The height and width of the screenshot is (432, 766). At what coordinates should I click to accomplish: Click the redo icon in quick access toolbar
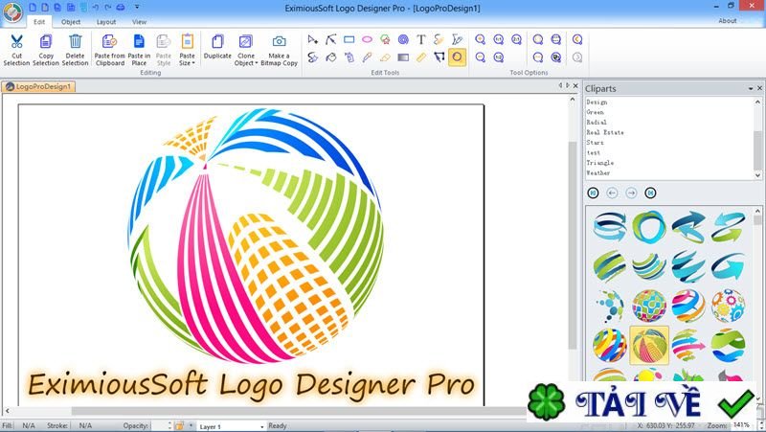click(108, 8)
